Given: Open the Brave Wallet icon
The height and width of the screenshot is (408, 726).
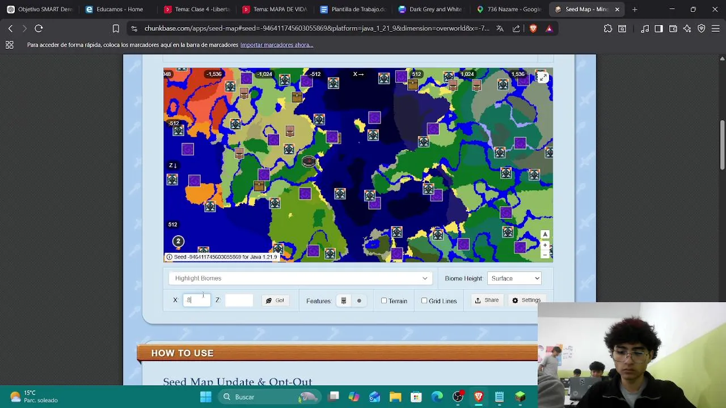Looking at the screenshot, I should point(673,28).
